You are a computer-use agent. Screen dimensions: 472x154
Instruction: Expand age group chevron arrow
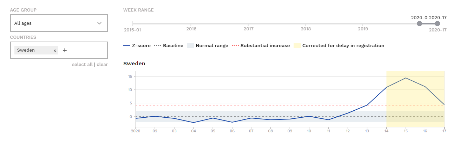[99, 23]
